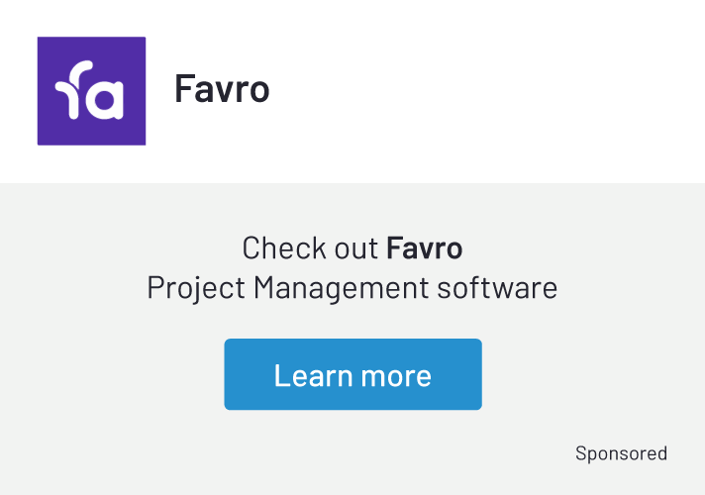Click the word 'Project' in the tagline

click(x=196, y=288)
